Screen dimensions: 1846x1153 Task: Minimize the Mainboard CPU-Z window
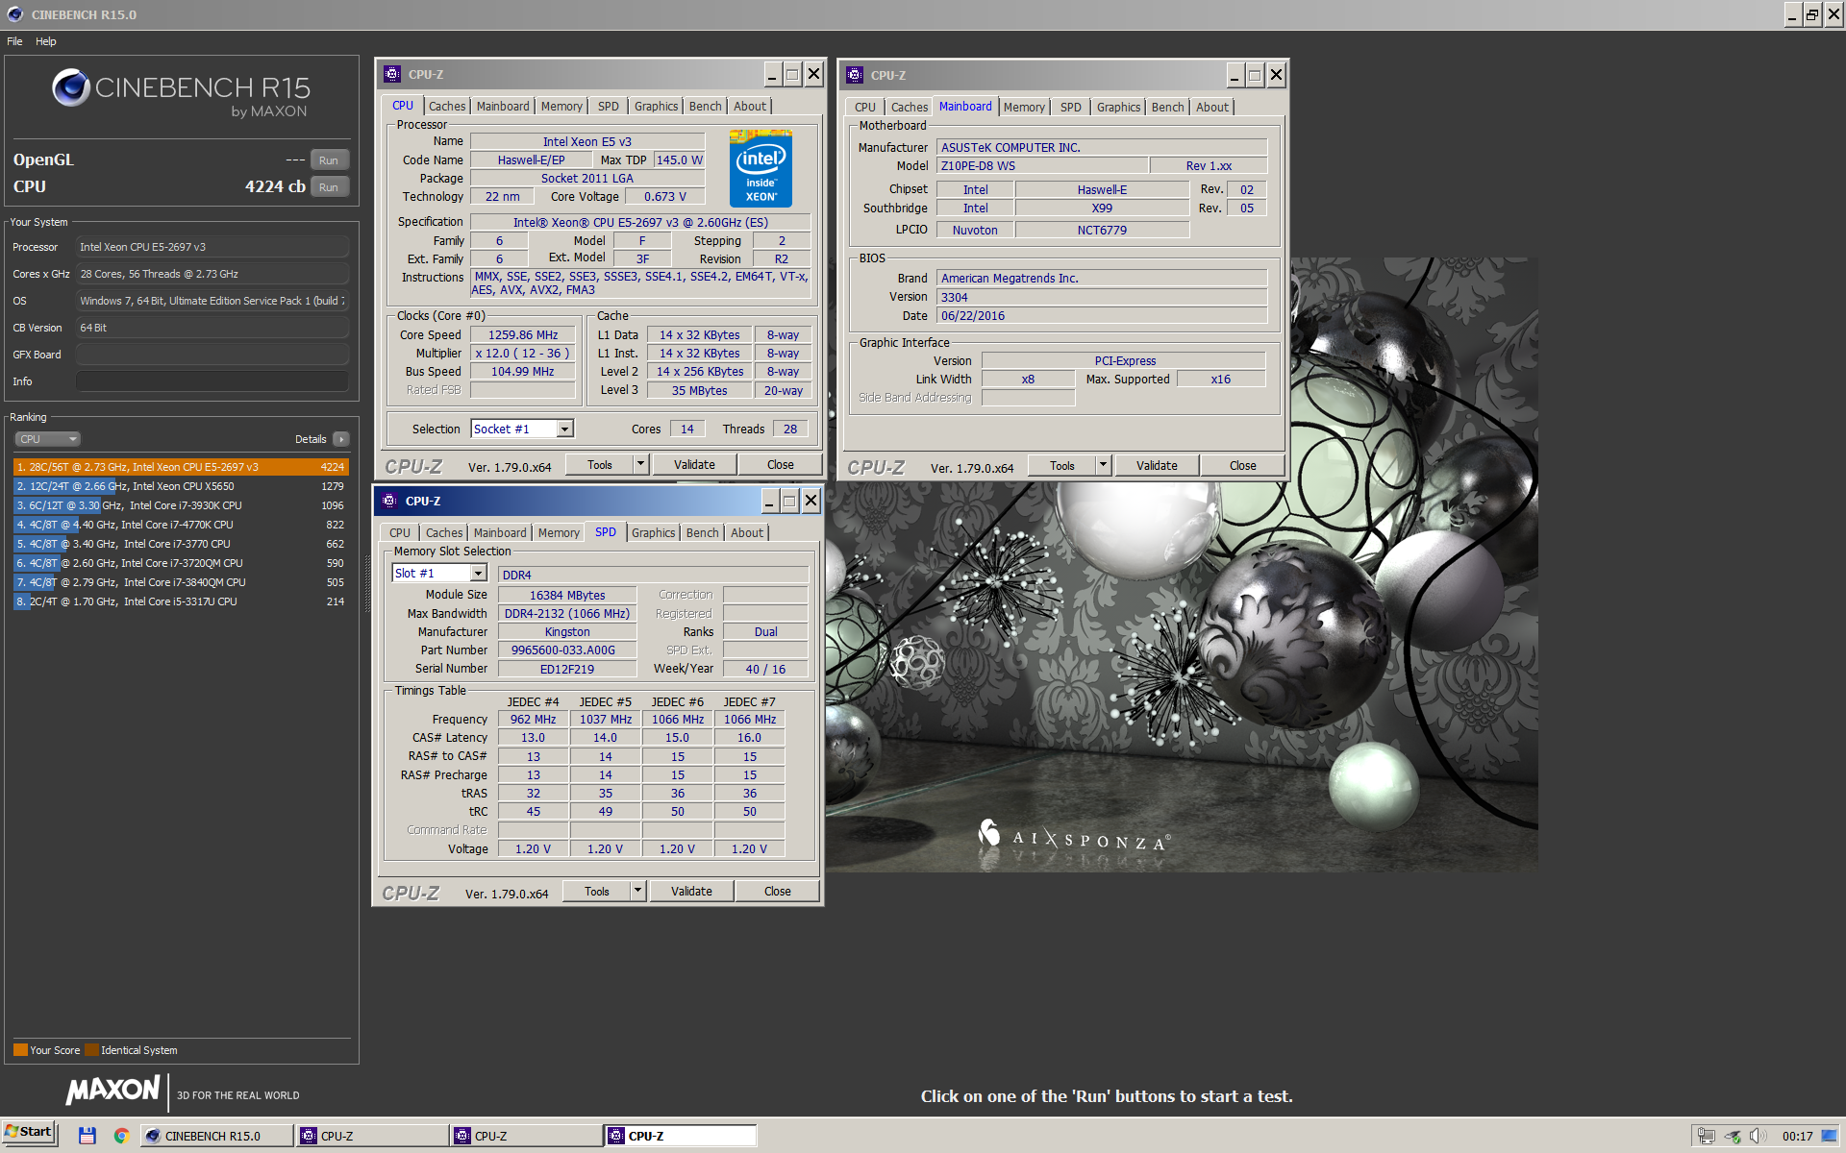(1235, 75)
